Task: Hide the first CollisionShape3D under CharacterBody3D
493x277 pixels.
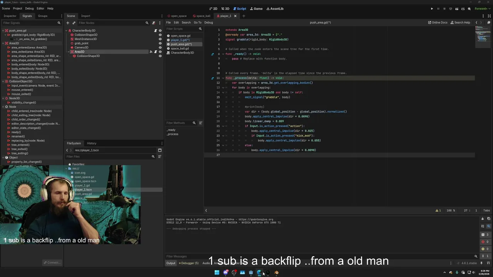Action: pos(160,35)
